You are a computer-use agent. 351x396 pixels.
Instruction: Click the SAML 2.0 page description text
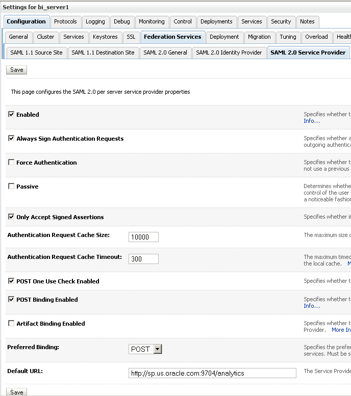pos(101,92)
